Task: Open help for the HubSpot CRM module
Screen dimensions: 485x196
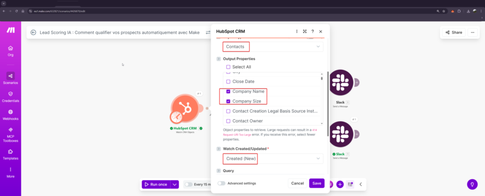Action: (313, 32)
